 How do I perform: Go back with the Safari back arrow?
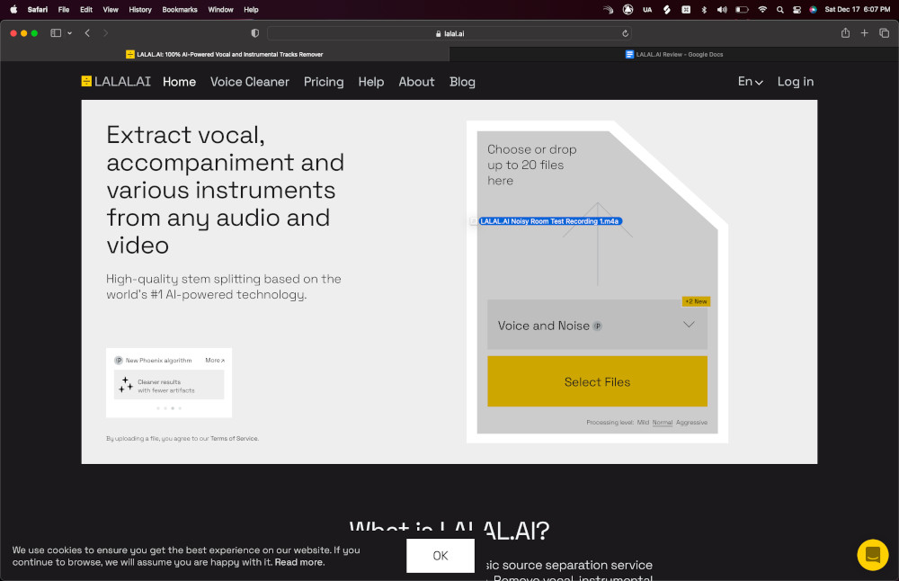tap(87, 33)
